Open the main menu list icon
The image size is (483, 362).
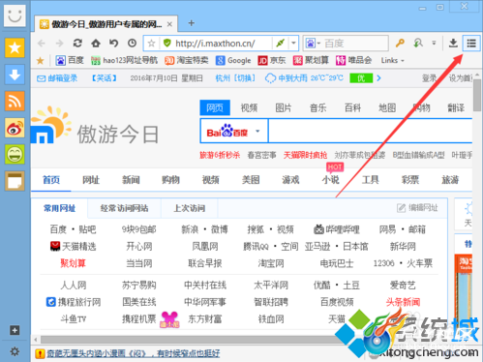click(471, 43)
